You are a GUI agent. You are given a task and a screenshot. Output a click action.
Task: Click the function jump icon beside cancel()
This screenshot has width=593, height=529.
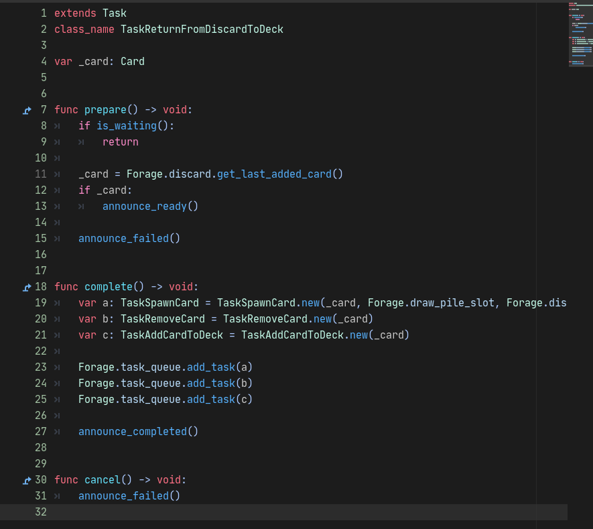coord(27,480)
